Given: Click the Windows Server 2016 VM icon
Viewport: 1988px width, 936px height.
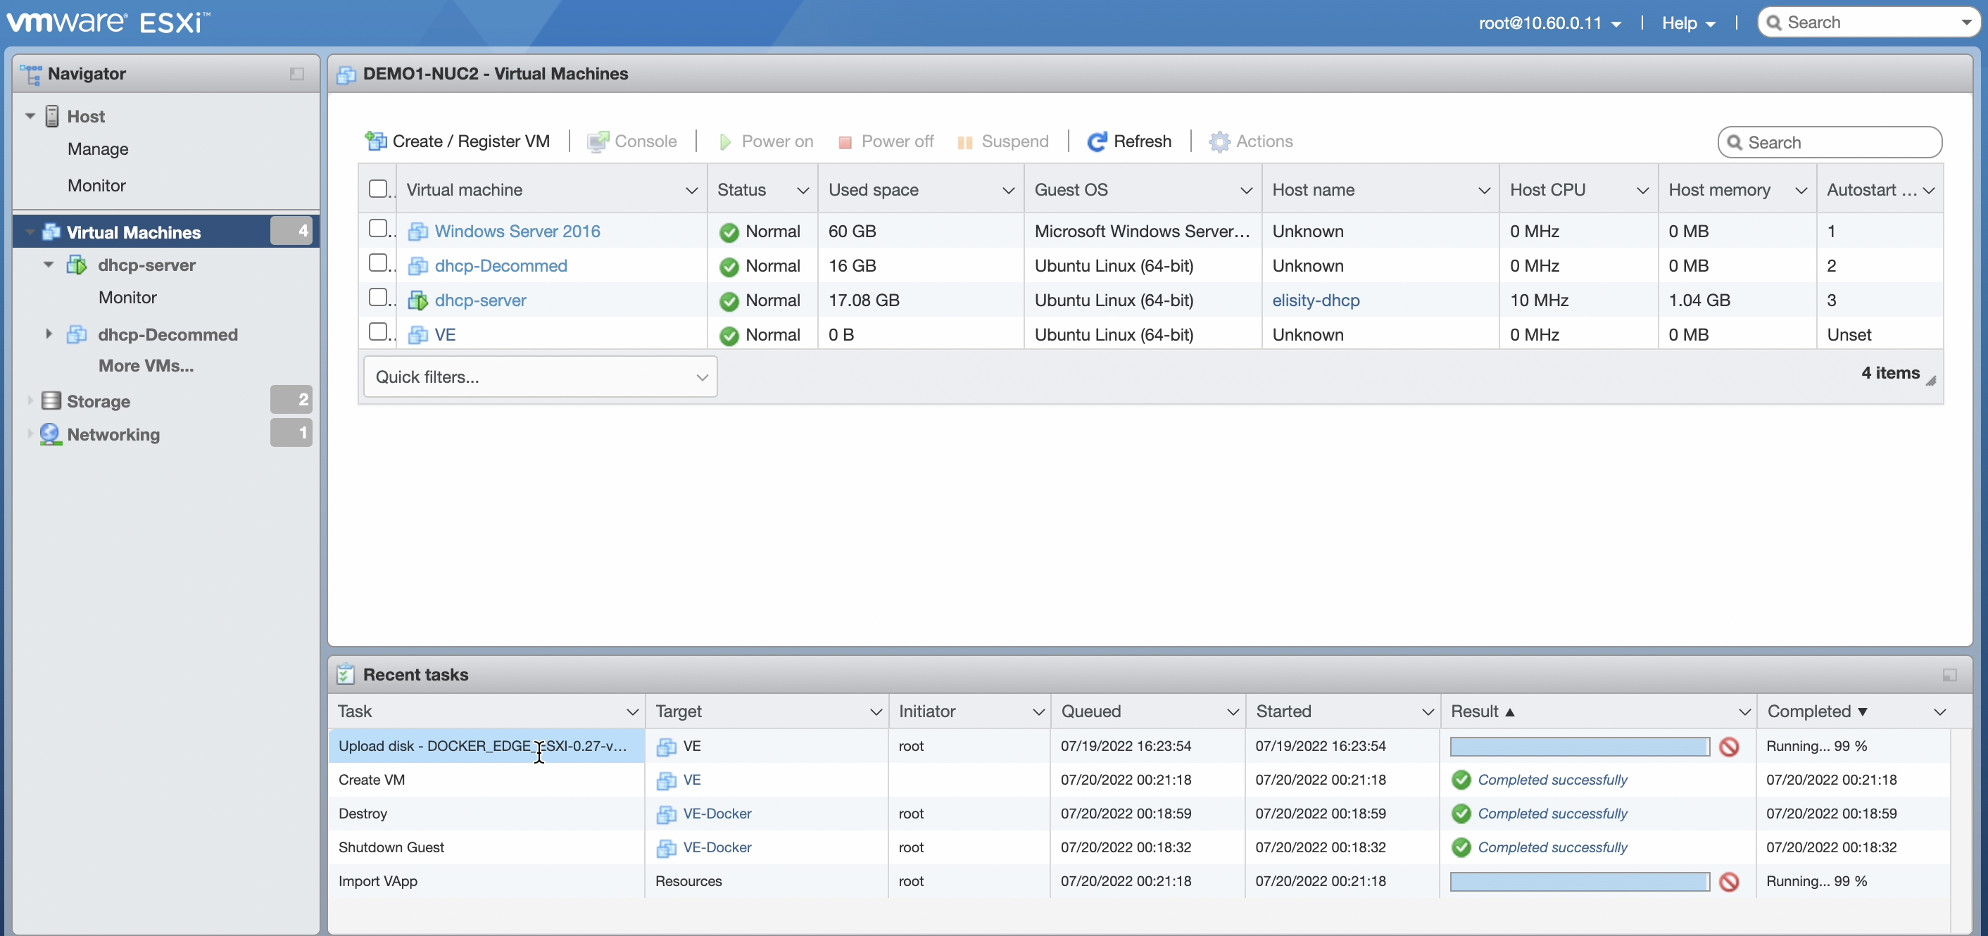Looking at the screenshot, I should tap(417, 232).
